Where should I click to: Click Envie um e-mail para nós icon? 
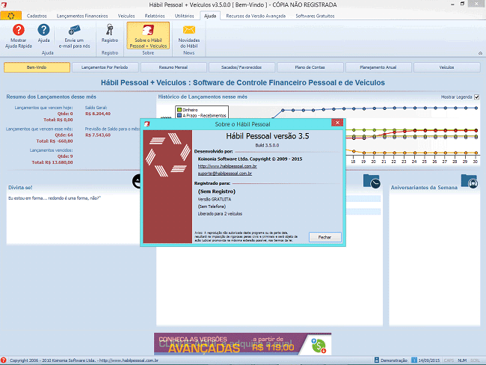(74, 30)
